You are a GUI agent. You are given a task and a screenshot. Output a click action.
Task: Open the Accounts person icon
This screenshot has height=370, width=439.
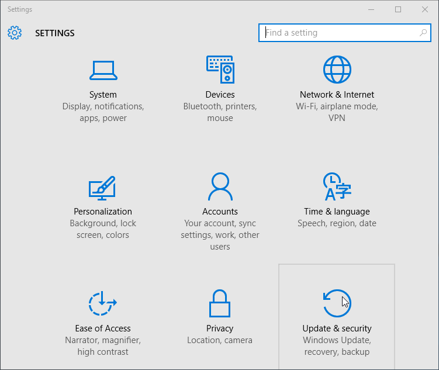tap(220, 186)
